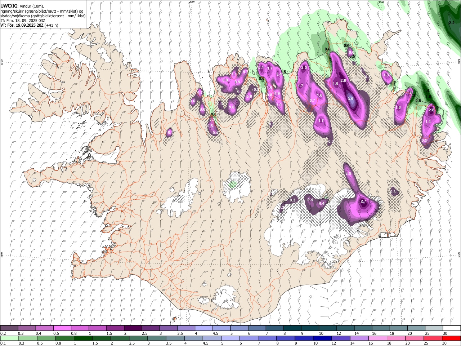Click the 0.2 label on the snow scale
Image resolution: width=461 pixels, height=346 pixels.
(3, 333)
